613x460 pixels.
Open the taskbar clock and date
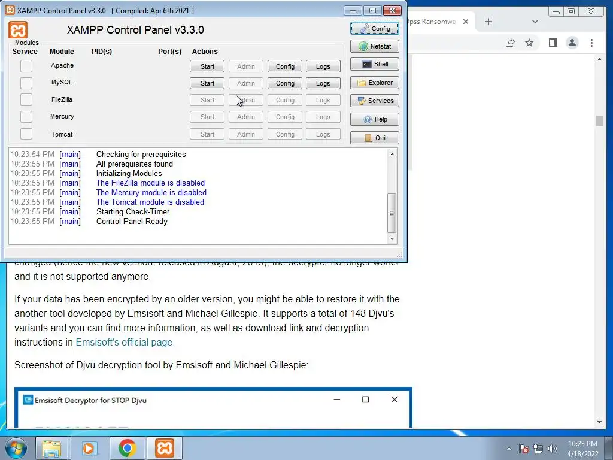point(582,449)
